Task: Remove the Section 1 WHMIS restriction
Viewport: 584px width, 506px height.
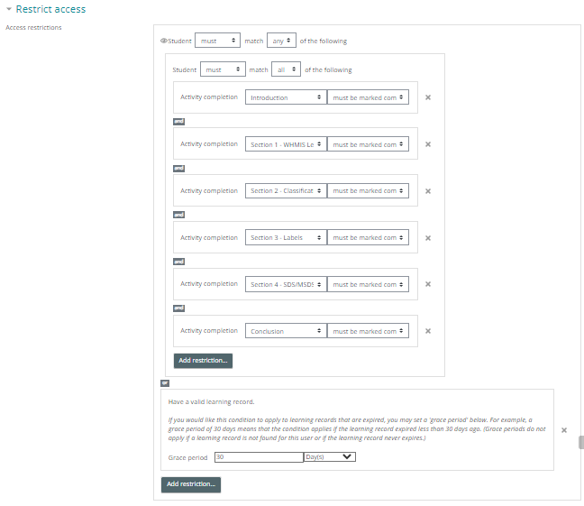Action: pos(428,144)
